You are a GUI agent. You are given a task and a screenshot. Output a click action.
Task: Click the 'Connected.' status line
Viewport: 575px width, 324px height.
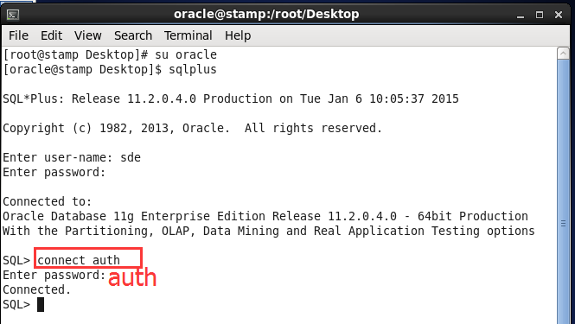coord(36,289)
